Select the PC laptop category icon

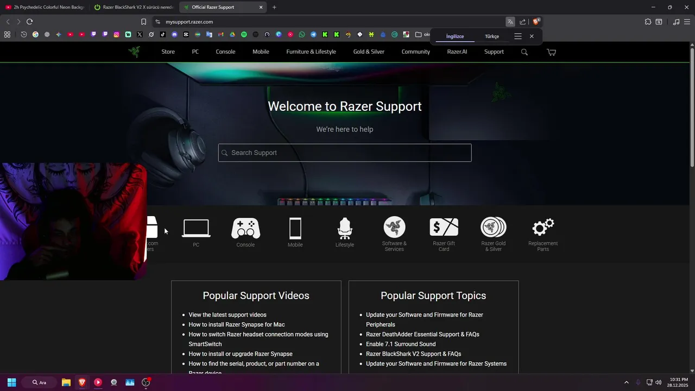coord(196,229)
